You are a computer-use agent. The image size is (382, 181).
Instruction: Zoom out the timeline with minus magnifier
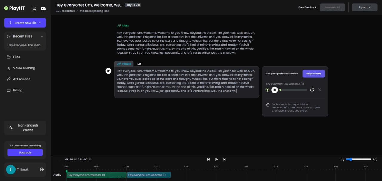342,159
